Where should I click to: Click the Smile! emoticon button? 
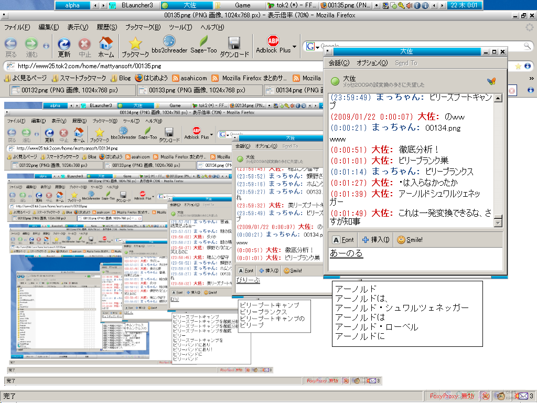410,240
